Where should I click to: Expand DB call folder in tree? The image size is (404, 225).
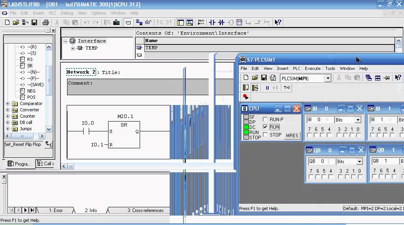pos(8,122)
